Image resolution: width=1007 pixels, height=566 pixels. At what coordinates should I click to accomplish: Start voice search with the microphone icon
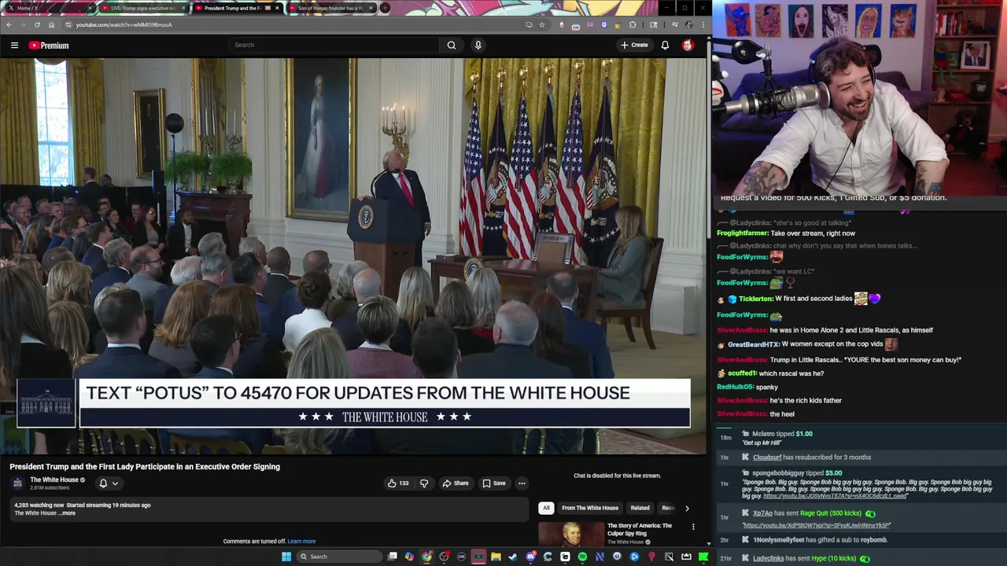point(478,45)
